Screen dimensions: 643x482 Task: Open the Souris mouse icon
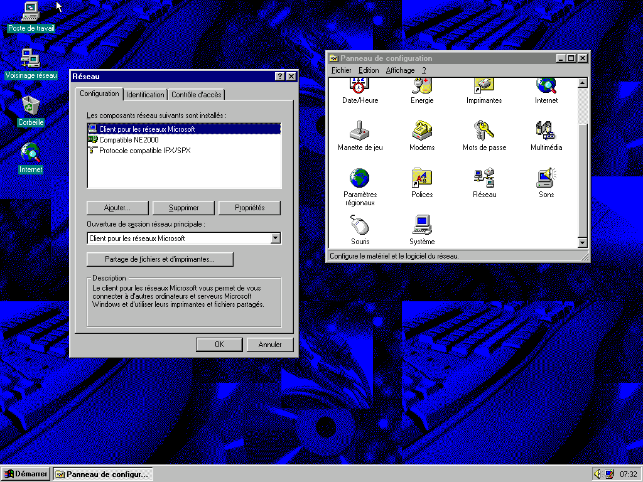pyautogui.click(x=360, y=225)
